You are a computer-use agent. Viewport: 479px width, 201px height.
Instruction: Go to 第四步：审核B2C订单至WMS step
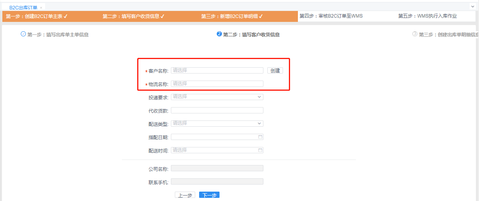[x=331, y=16]
